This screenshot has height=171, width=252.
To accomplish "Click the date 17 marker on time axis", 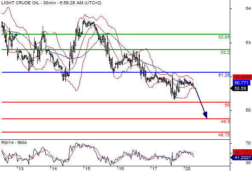I will (155, 169).
